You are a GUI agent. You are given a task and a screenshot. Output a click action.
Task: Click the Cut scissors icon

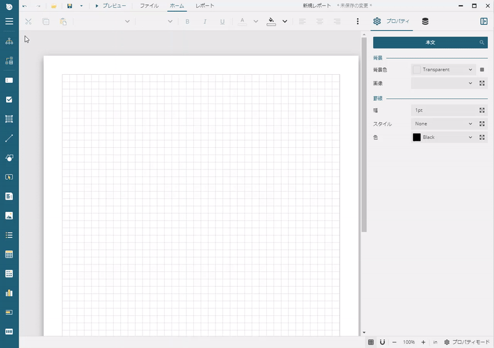click(x=28, y=22)
